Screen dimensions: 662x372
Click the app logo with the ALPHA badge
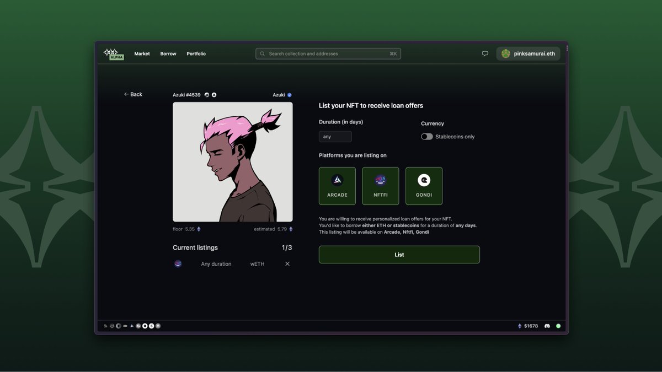[x=114, y=54]
